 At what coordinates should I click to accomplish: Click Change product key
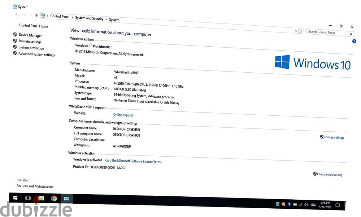[x=330, y=175]
